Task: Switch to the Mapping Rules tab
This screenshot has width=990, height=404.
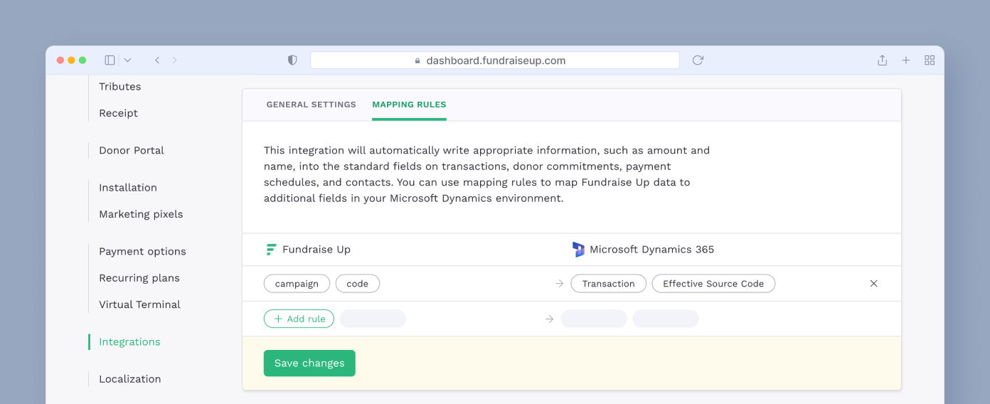Action: click(410, 105)
